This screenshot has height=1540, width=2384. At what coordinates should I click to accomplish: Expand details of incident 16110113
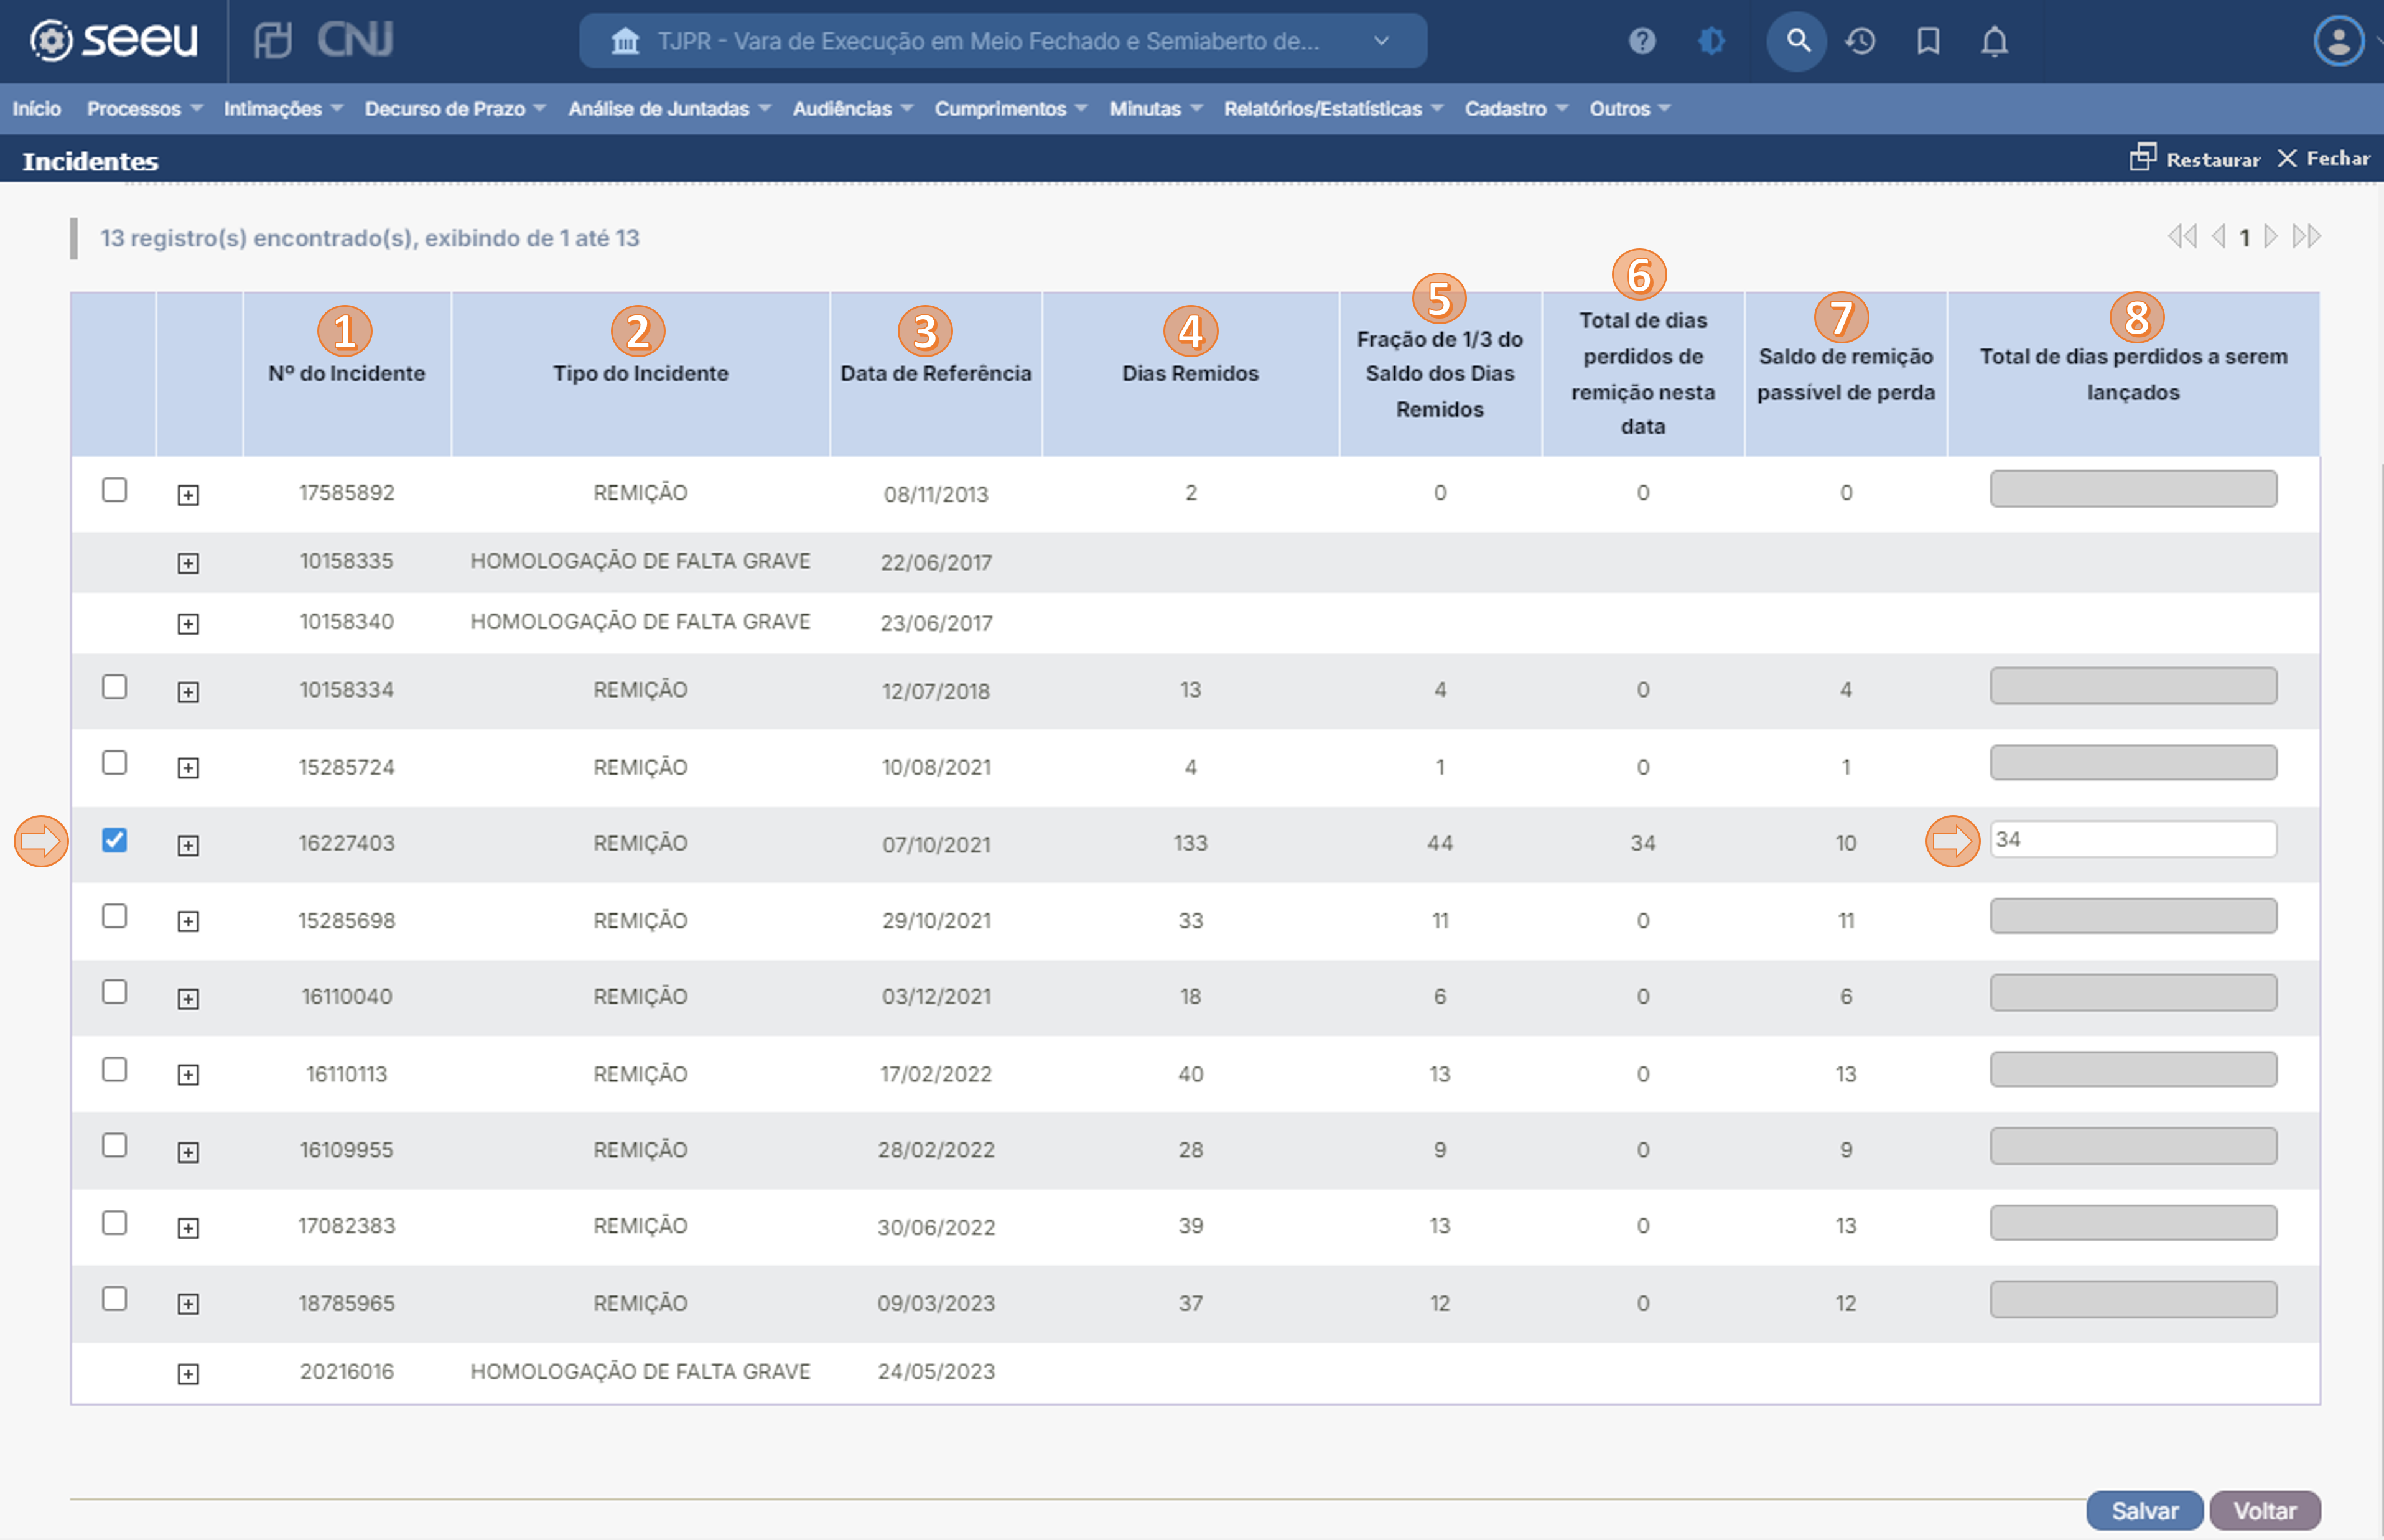[x=188, y=1075]
